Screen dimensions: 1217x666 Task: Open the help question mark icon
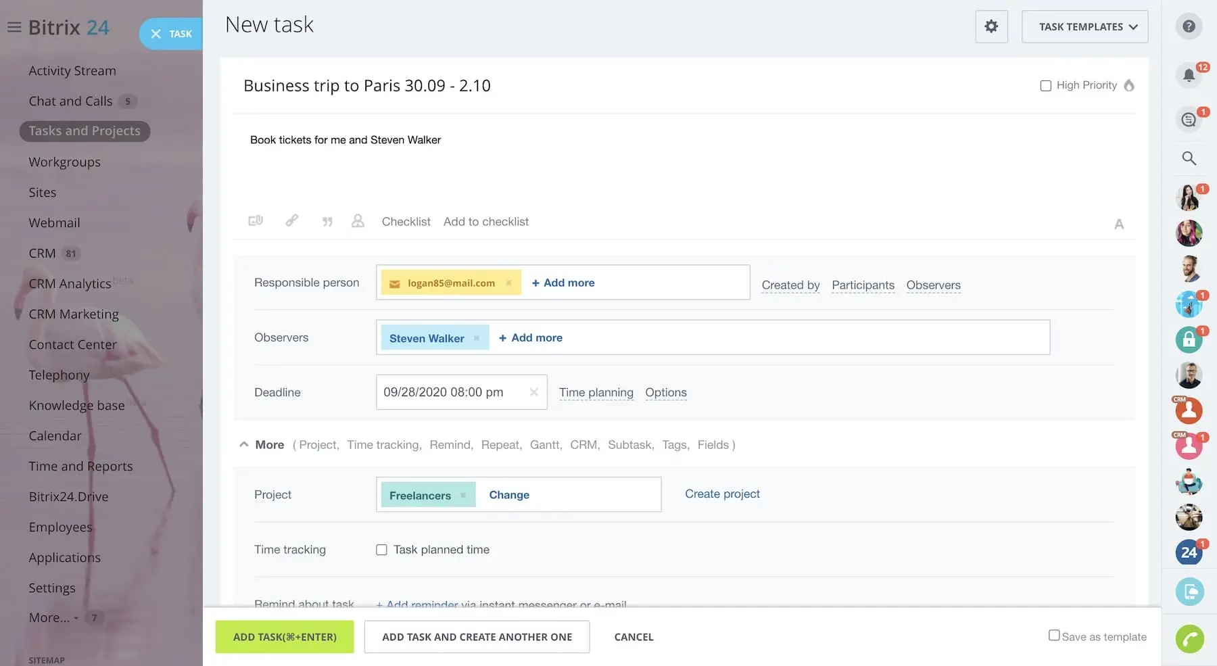pos(1189,26)
